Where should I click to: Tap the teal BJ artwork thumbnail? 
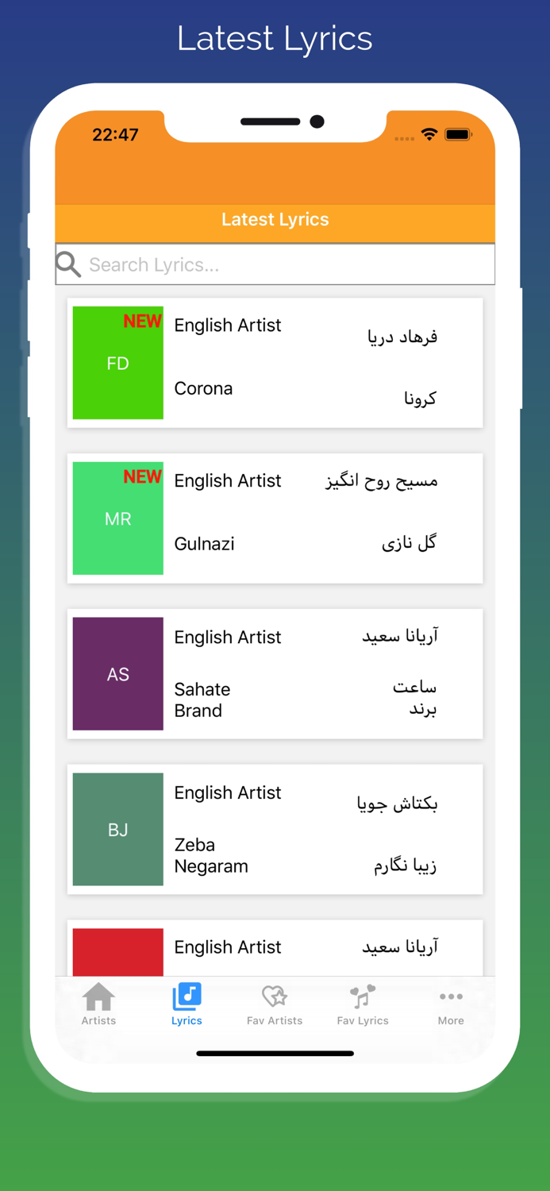[117, 830]
